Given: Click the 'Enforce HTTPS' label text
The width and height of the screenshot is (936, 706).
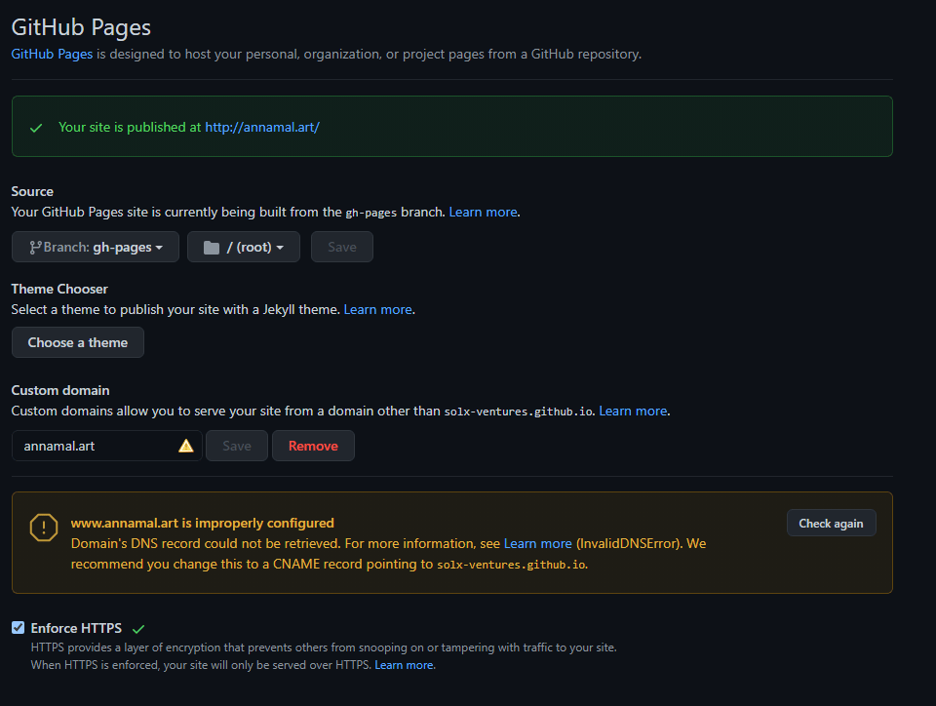Looking at the screenshot, I should [x=76, y=628].
